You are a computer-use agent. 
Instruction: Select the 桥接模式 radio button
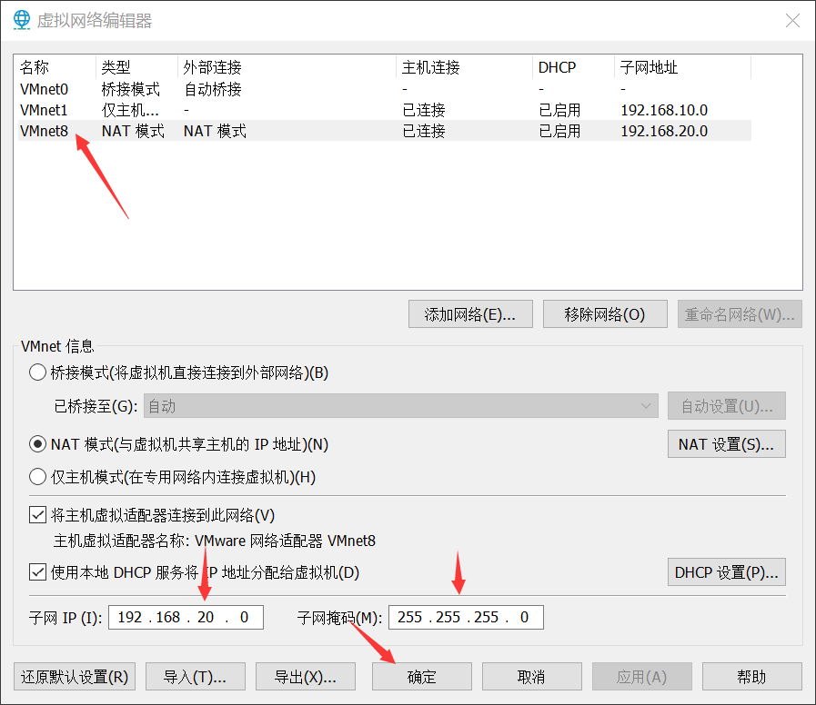coord(37,372)
